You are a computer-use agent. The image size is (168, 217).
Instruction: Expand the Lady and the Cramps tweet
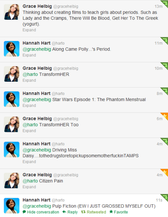coord(29,30)
